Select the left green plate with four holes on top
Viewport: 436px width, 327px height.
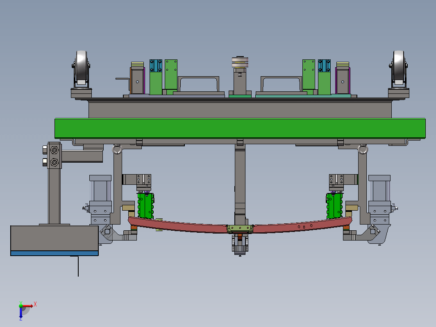[171, 75]
